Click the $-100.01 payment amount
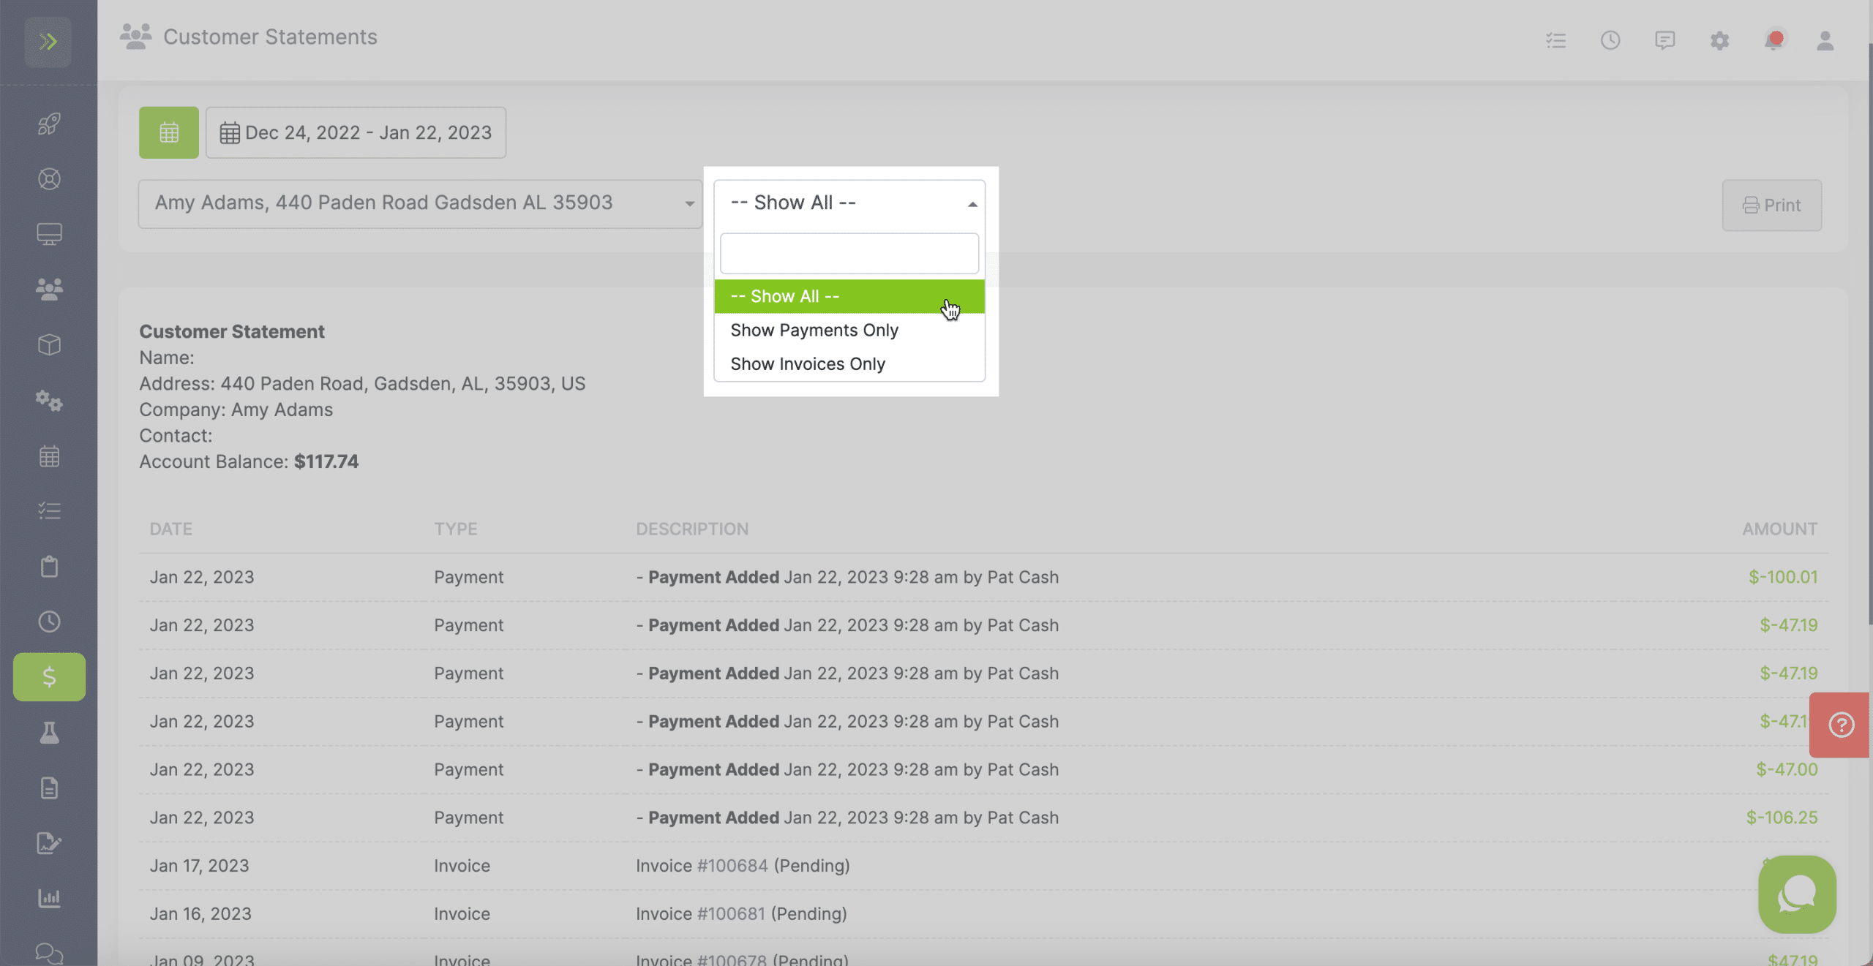Viewport: 1873px width, 966px height. 1783,577
